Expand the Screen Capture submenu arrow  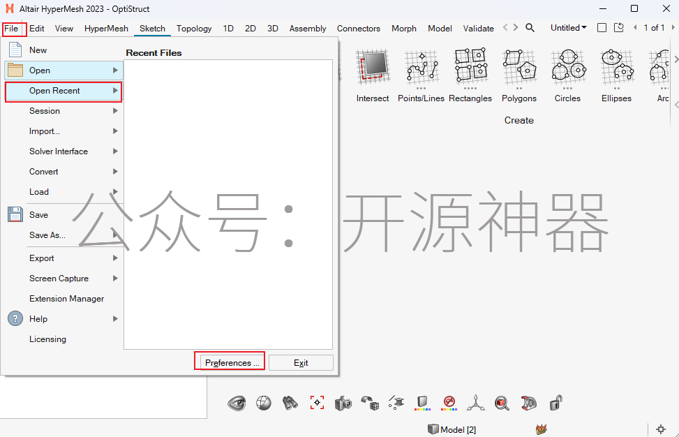click(115, 278)
